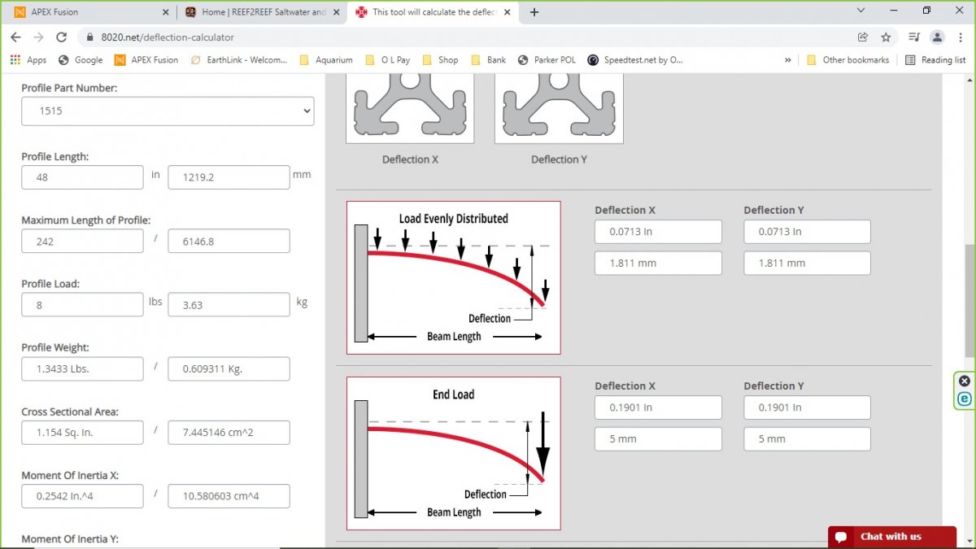Reload the deflection calculator page
Image resolution: width=976 pixels, height=549 pixels.
click(x=61, y=37)
